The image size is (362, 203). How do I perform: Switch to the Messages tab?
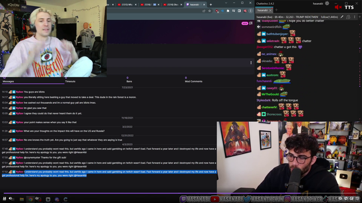click(8, 81)
